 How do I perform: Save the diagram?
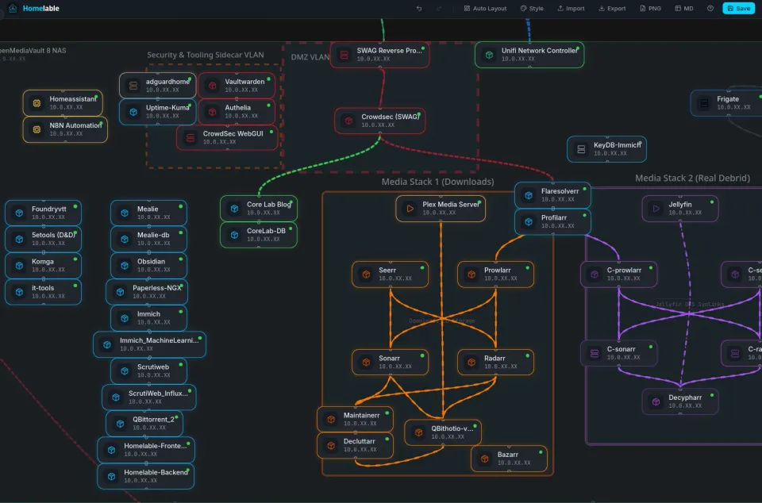pos(739,8)
